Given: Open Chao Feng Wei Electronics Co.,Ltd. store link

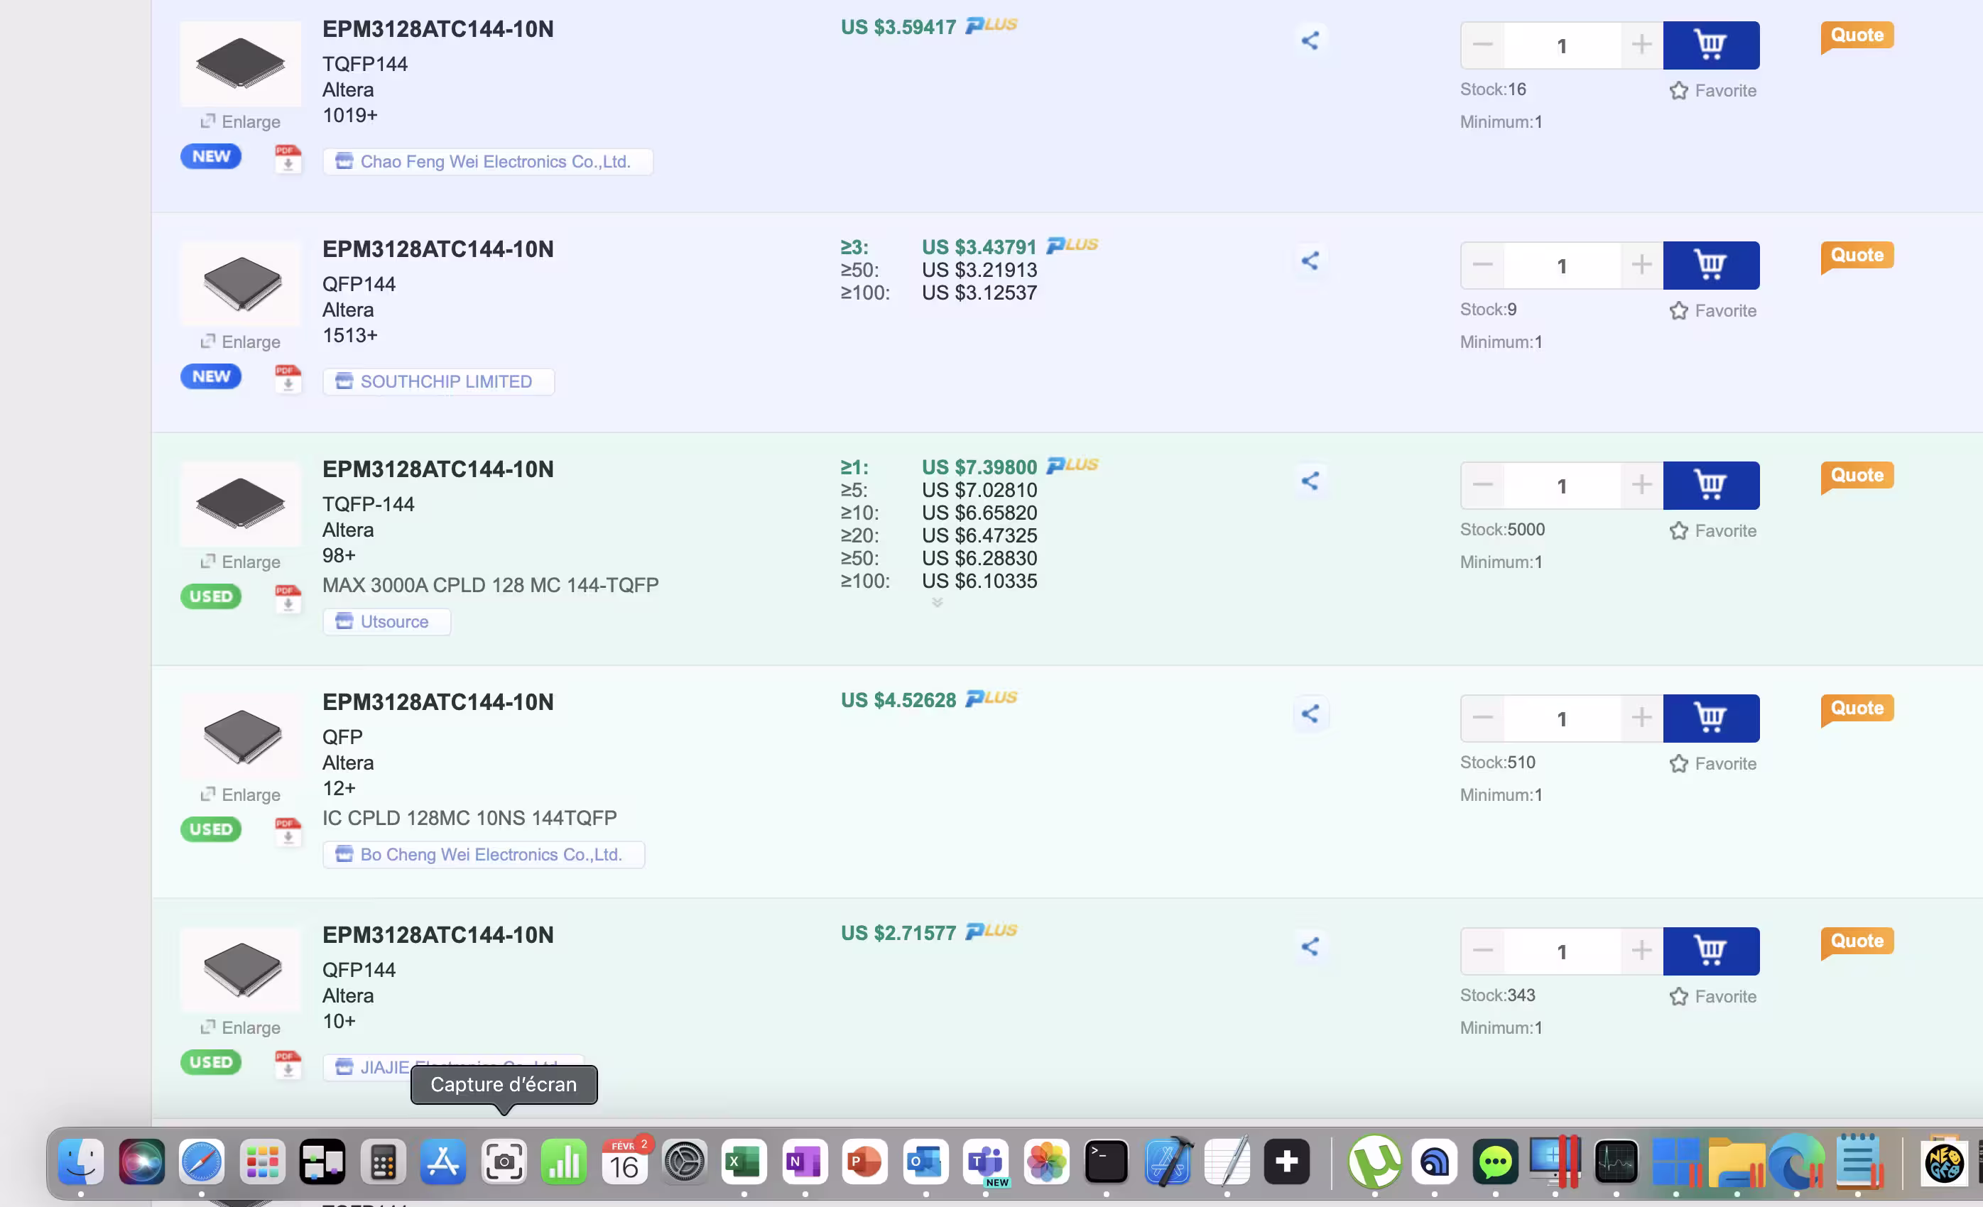Looking at the screenshot, I should click(488, 162).
